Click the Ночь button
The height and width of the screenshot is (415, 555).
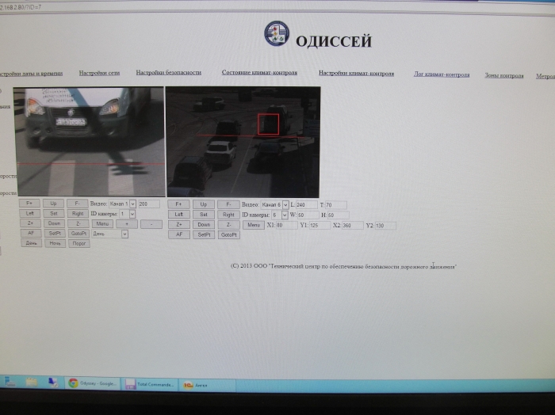click(55, 243)
